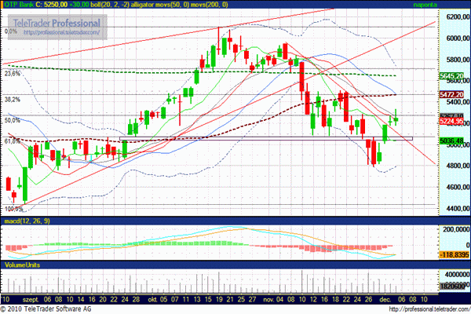Viewport: 471px width, 314px height.
Task: Click the red 5224,95 price tag
Action: (x=451, y=122)
